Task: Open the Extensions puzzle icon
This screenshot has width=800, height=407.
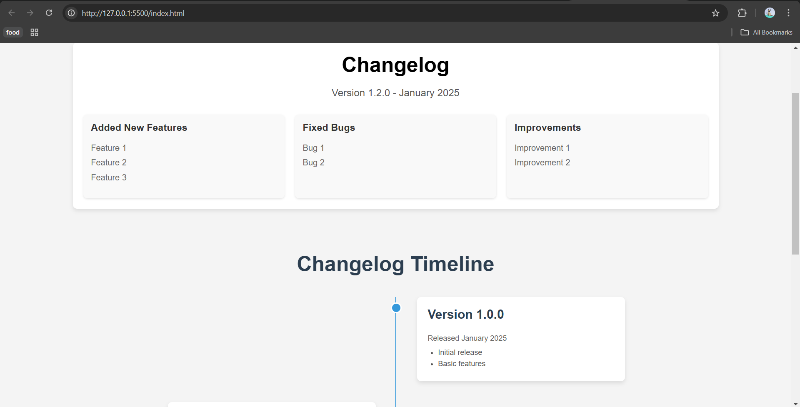Action: pyautogui.click(x=742, y=13)
